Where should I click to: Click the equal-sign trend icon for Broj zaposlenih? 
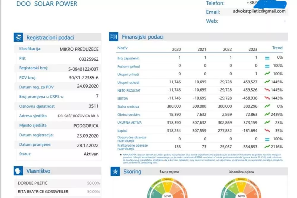point(267,58)
